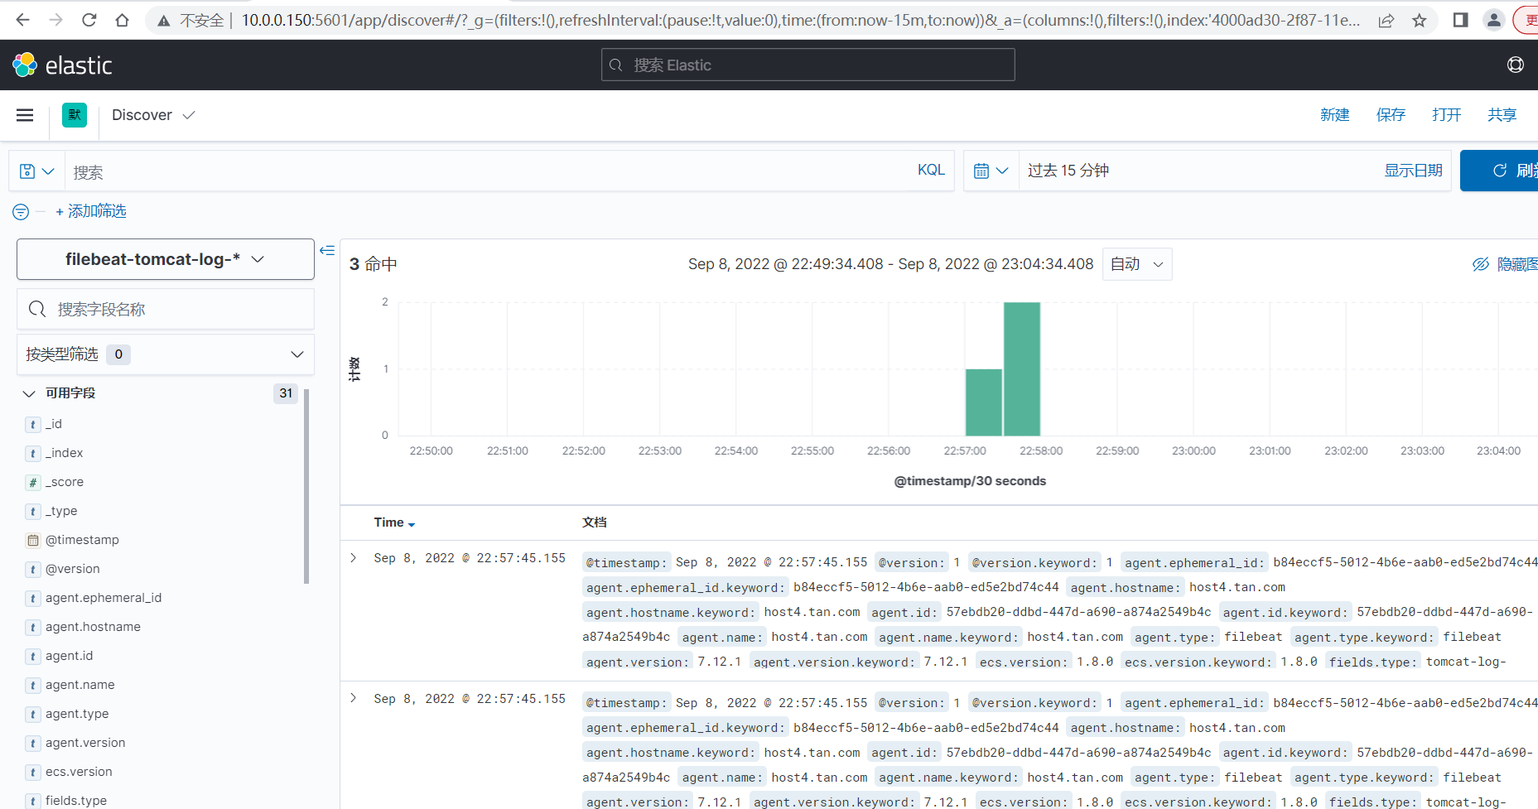Click the 保存 menu item
This screenshot has height=809, width=1538.
tap(1391, 115)
